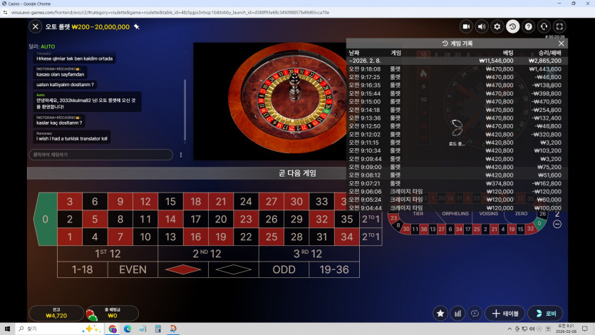
Task: Open the help question mark icon
Action: tap(529, 26)
